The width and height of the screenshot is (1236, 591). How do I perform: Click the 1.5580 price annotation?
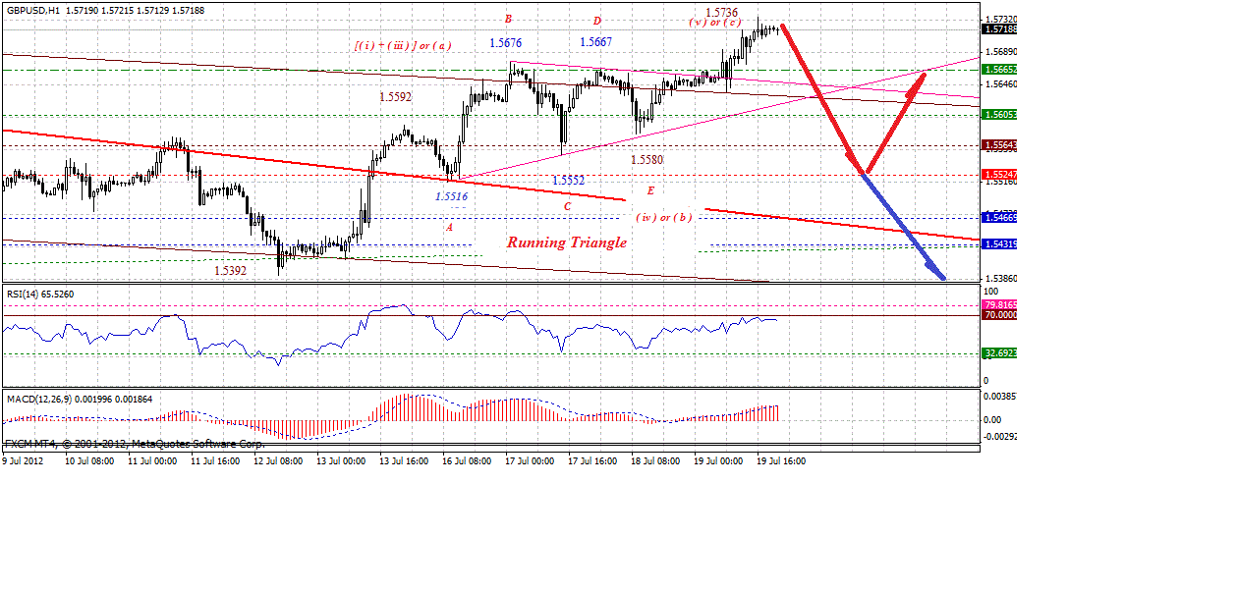(x=646, y=159)
